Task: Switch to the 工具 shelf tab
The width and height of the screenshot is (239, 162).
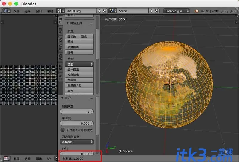Action: coord(61,21)
